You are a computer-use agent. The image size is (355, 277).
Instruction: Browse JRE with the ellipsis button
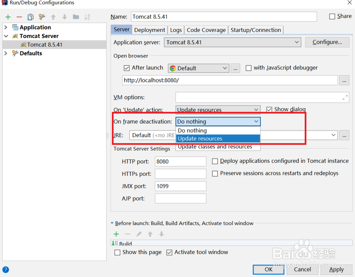(344, 135)
